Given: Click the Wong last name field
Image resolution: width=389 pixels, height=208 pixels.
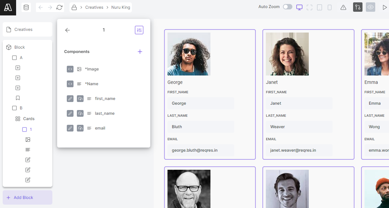Looking at the screenshot, I should [x=377, y=127].
